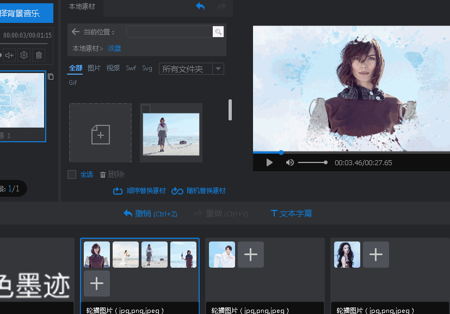
Task: Select the 顺序替换素材 replace icon
Action: point(118,191)
